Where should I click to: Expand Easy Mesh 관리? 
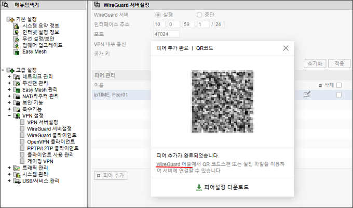point(9,89)
